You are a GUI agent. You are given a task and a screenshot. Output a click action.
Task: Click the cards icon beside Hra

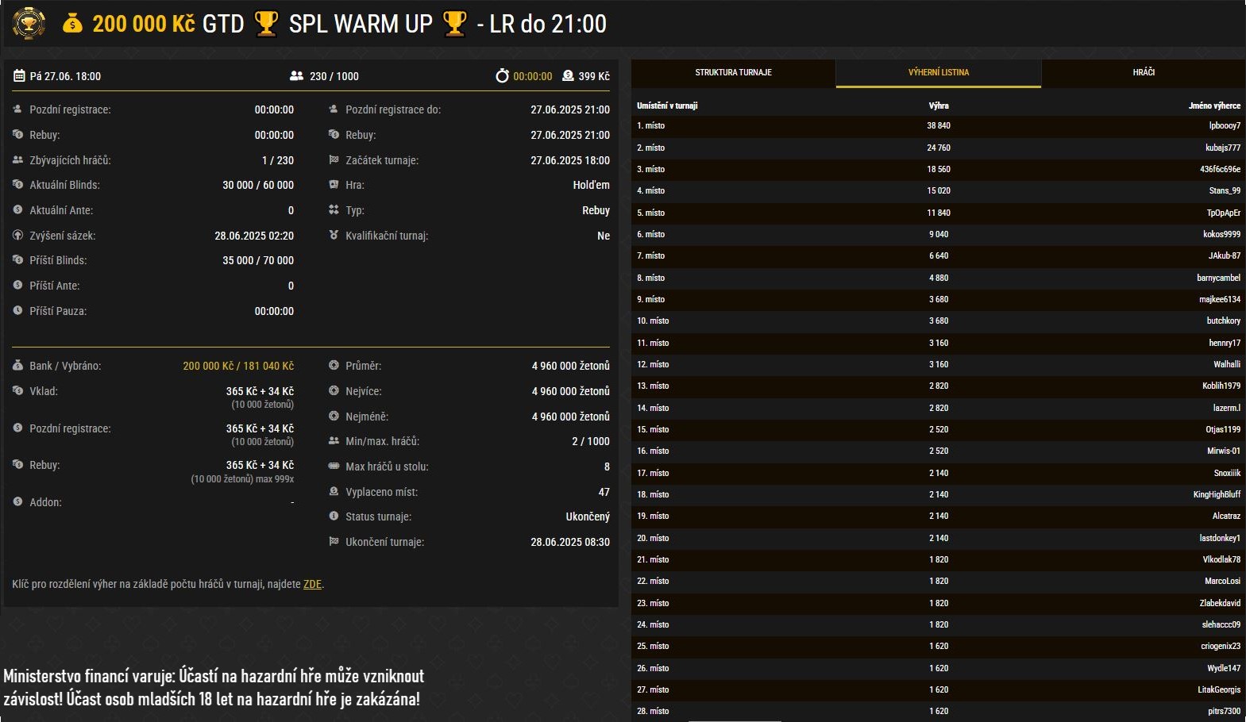pos(334,185)
